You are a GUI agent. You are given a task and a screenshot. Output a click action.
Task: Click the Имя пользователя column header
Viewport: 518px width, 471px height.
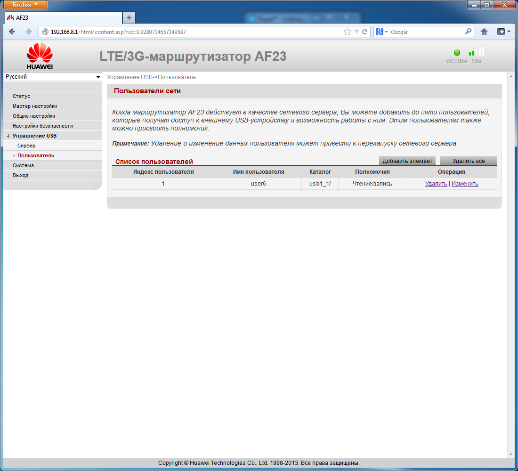[x=259, y=172]
